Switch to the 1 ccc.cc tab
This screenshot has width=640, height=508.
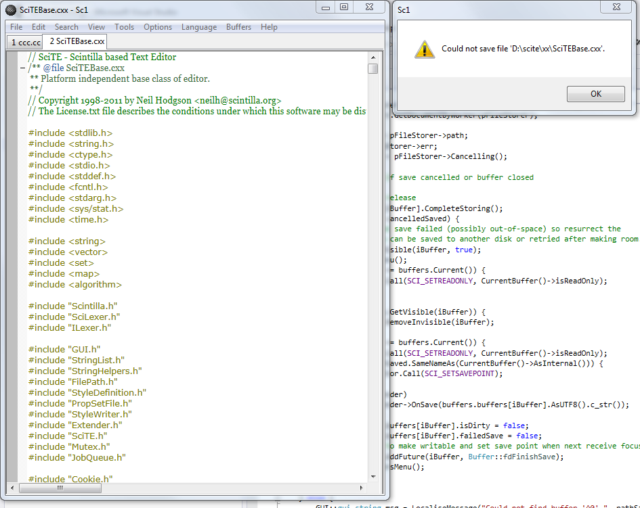click(x=26, y=42)
